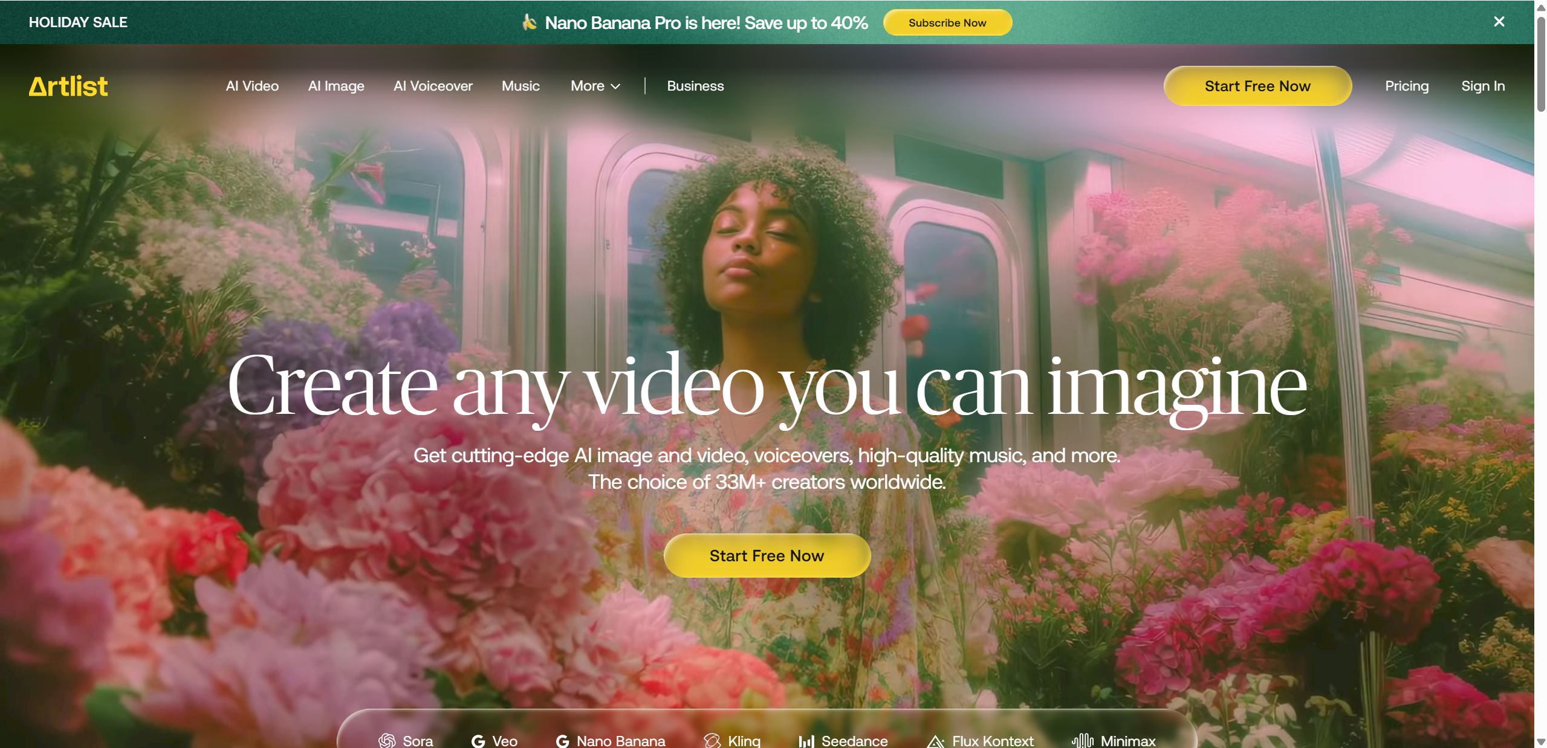Viewport: 1547px width, 748px height.
Task: Click the Flux Kontext triangle icon
Action: [936, 741]
